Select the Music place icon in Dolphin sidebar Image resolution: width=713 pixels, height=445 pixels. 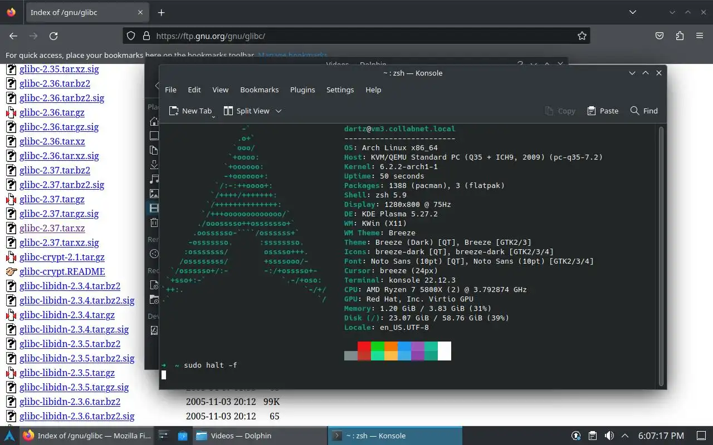pos(154,179)
